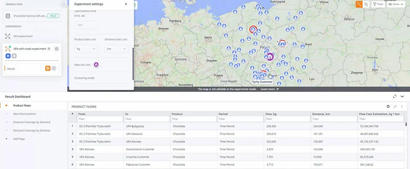Click the Experiment settings panel scrollbar
The image size is (410, 169).
(x=133, y=64)
